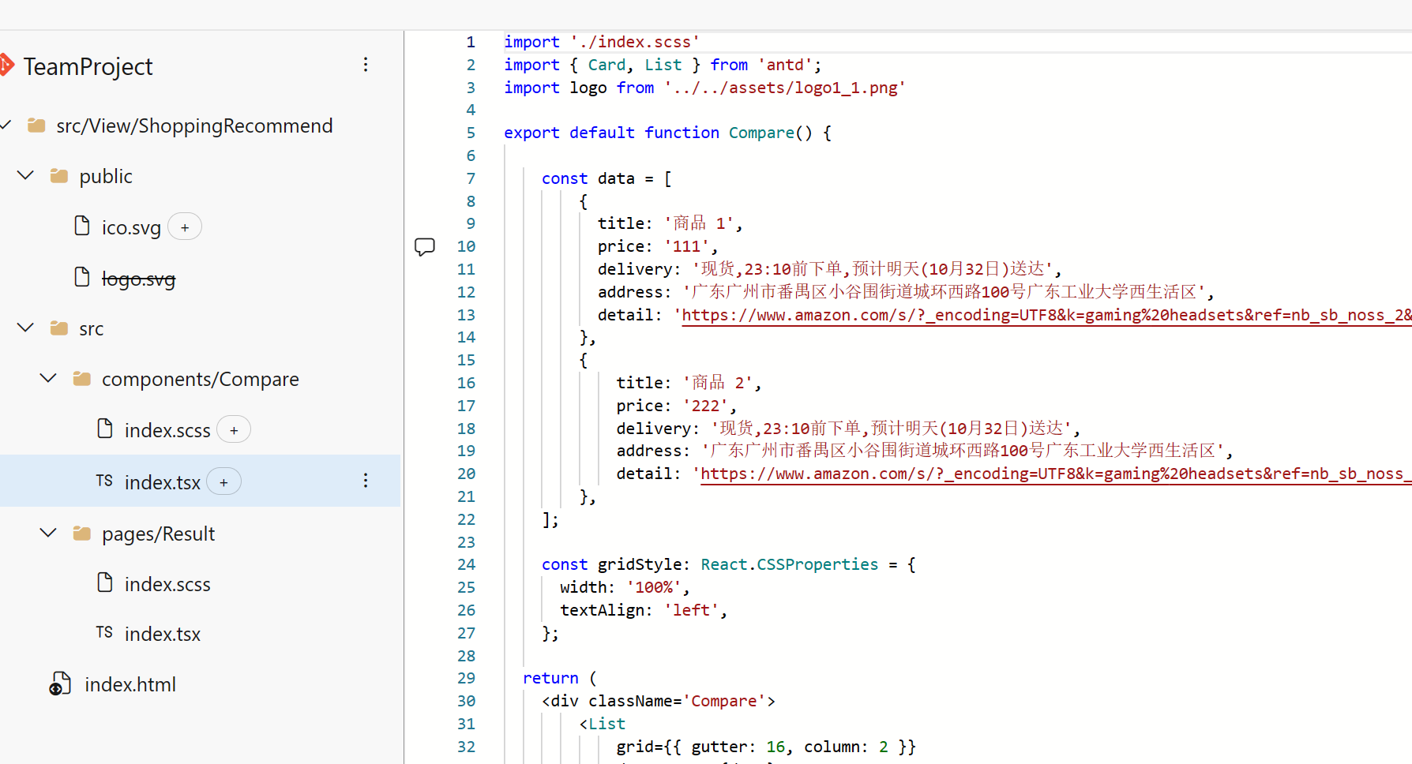Screen dimensions: 1412x764
Task: Select the src/View/ShoppingRecommend path label
Action: point(194,126)
